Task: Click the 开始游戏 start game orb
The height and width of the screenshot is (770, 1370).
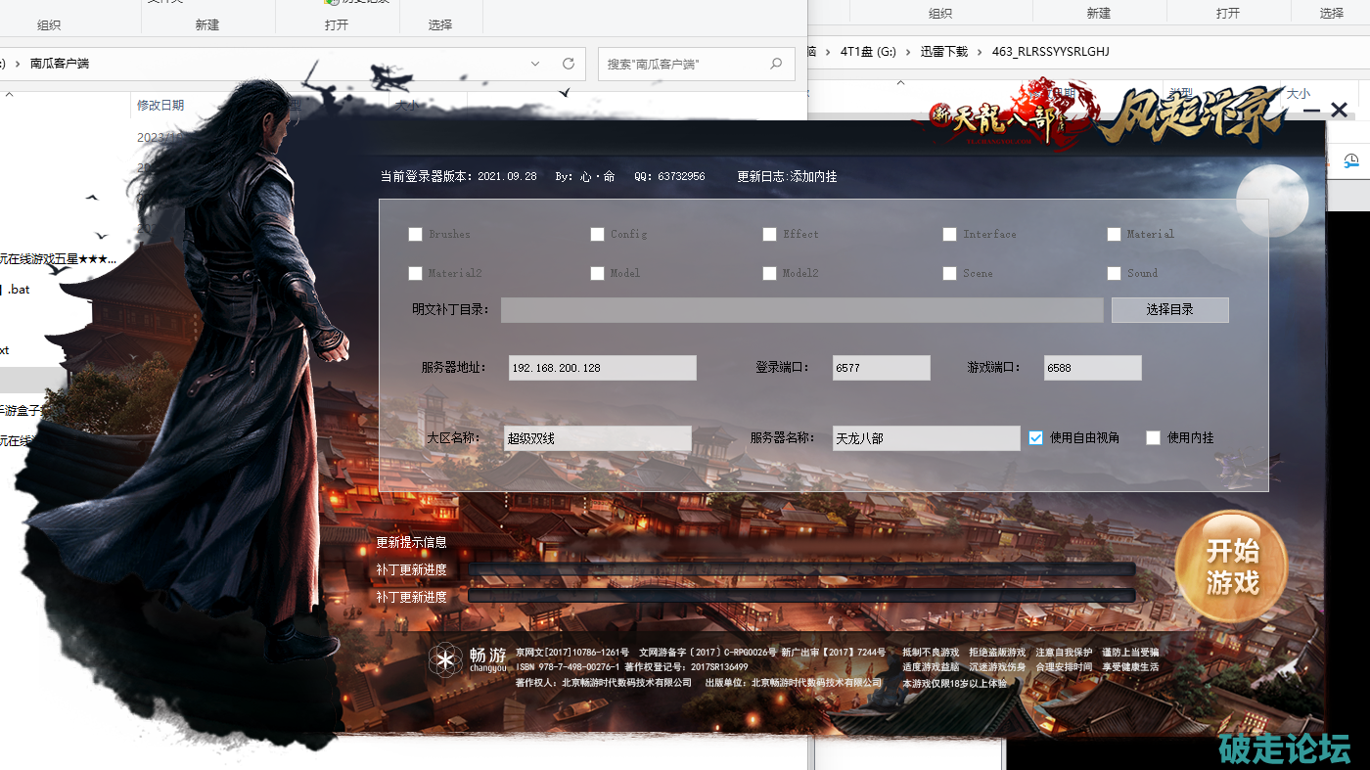Action: 1231,566
